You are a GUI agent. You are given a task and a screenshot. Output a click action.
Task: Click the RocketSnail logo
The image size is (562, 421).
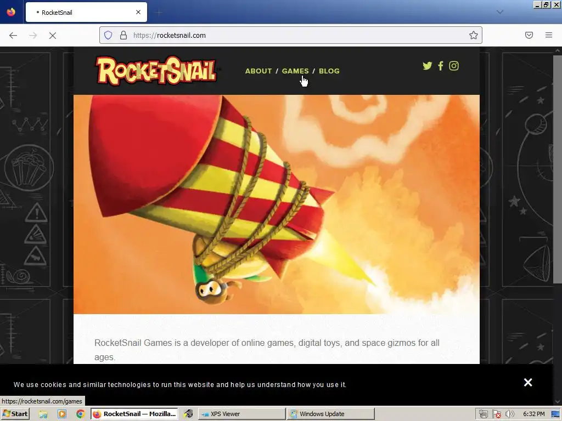click(x=156, y=71)
